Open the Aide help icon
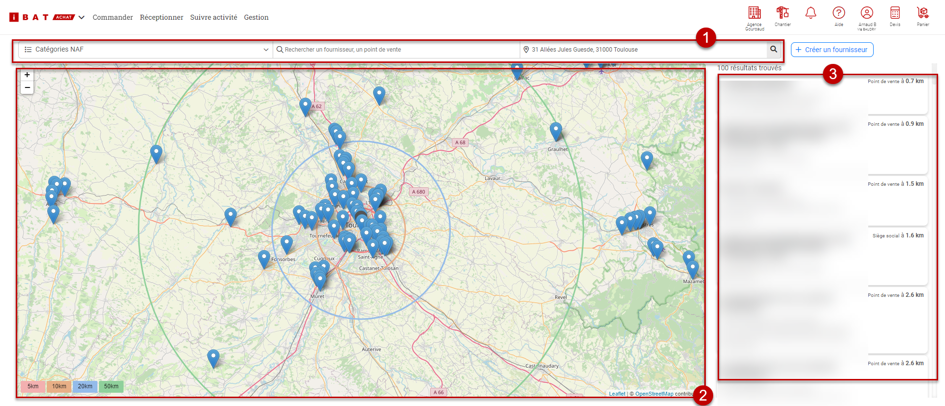The image size is (945, 406). [x=839, y=13]
